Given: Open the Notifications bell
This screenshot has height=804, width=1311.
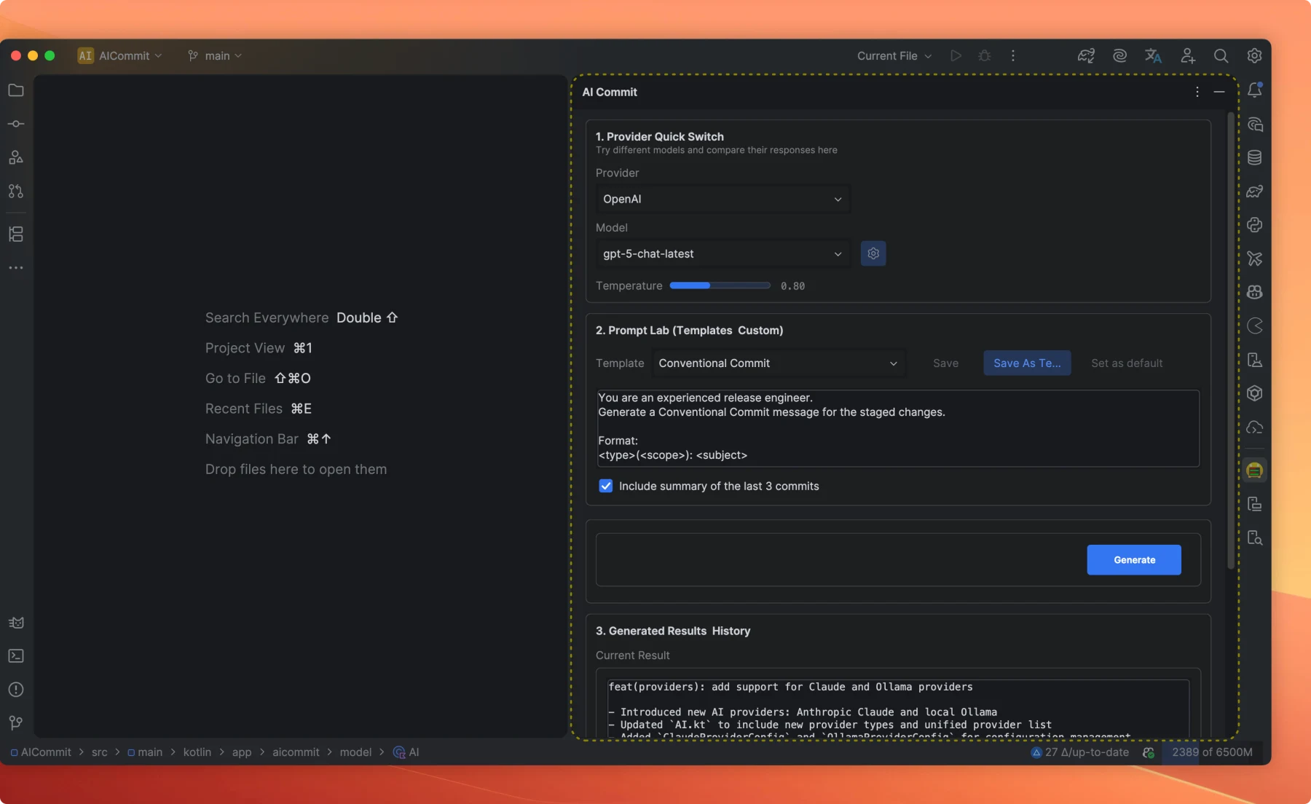Looking at the screenshot, I should click(1255, 90).
